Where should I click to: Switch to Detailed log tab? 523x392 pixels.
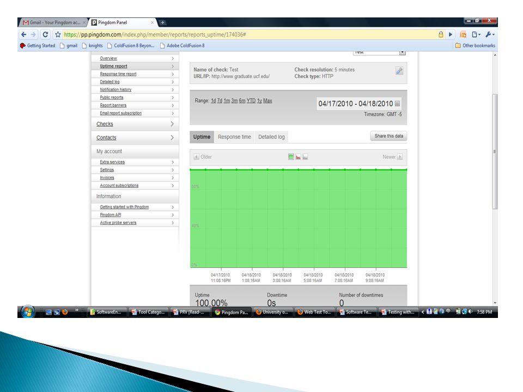271,137
